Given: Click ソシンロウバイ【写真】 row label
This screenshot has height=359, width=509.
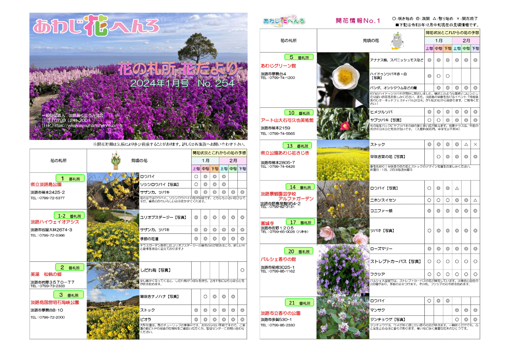Looking at the screenshot, I should point(159,185).
